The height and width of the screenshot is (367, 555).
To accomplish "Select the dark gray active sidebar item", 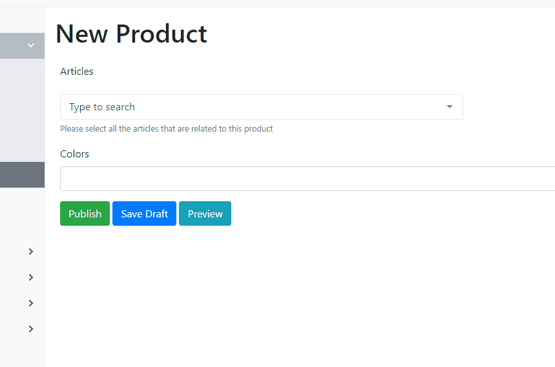I will pyautogui.click(x=23, y=175).
